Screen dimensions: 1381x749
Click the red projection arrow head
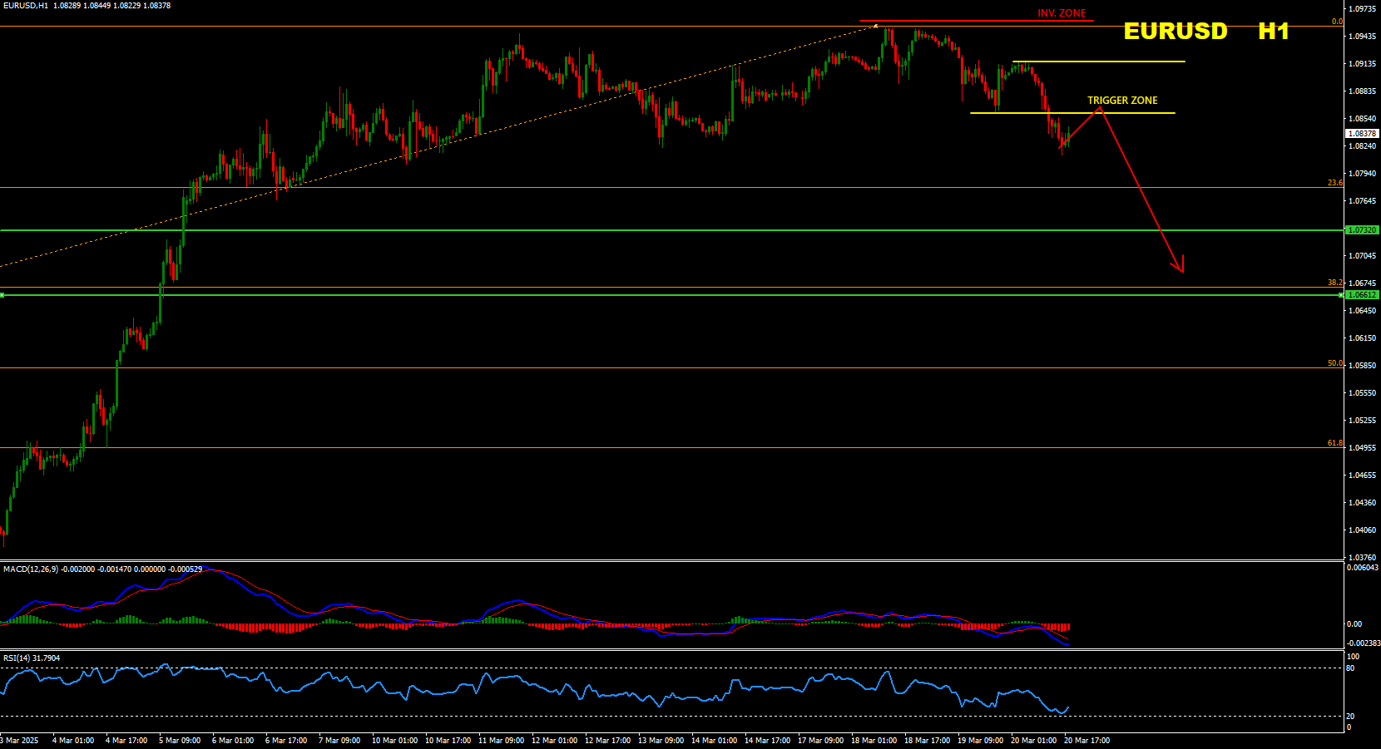1181,267
